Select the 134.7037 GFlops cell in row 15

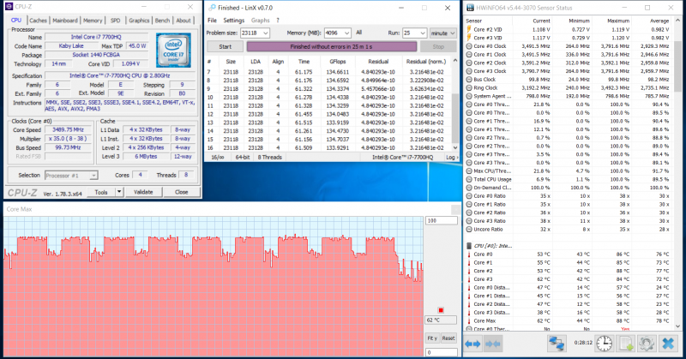pyautogui.click(x=338, y=140)
